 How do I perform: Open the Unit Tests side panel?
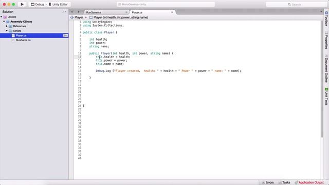(x=326, y=97)
